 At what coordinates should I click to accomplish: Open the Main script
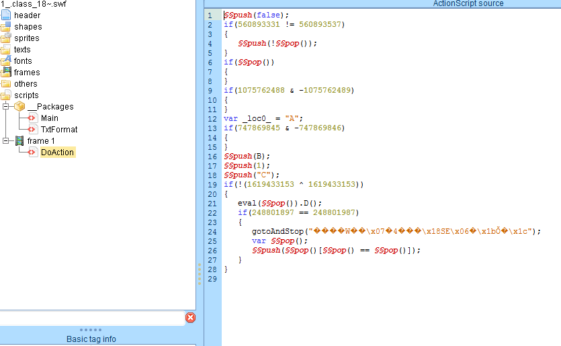point(49,118)
